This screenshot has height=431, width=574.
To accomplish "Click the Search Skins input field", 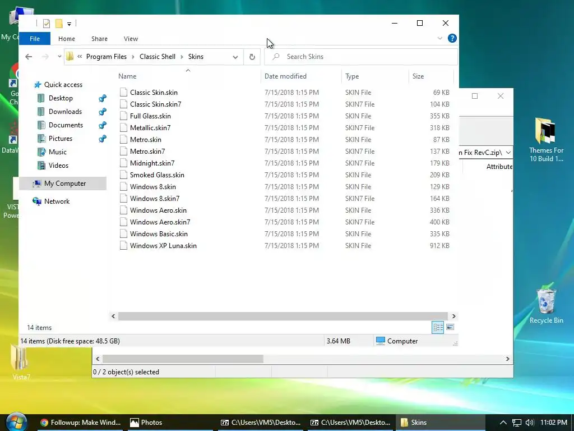I will (360, 57).
